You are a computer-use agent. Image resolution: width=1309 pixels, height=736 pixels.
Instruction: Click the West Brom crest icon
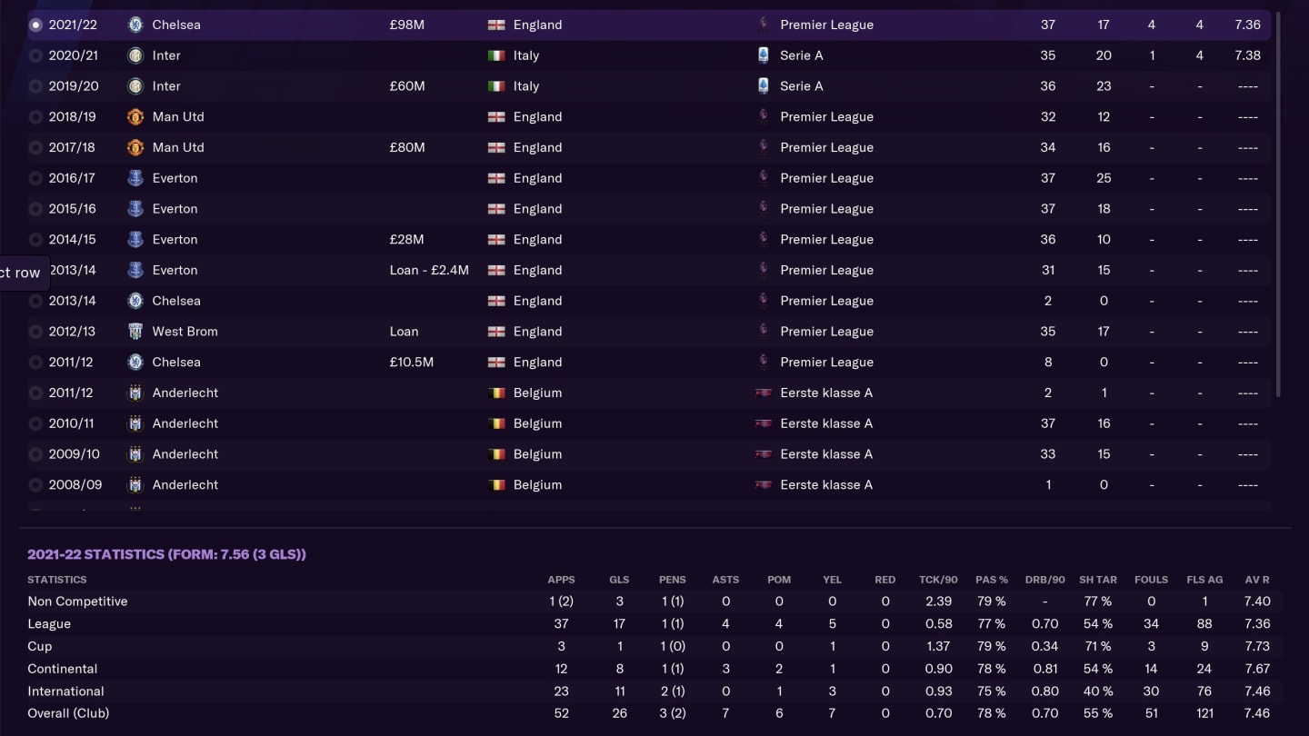coord(135,332)
